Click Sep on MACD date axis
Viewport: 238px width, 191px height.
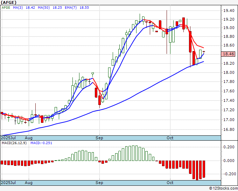99,183
